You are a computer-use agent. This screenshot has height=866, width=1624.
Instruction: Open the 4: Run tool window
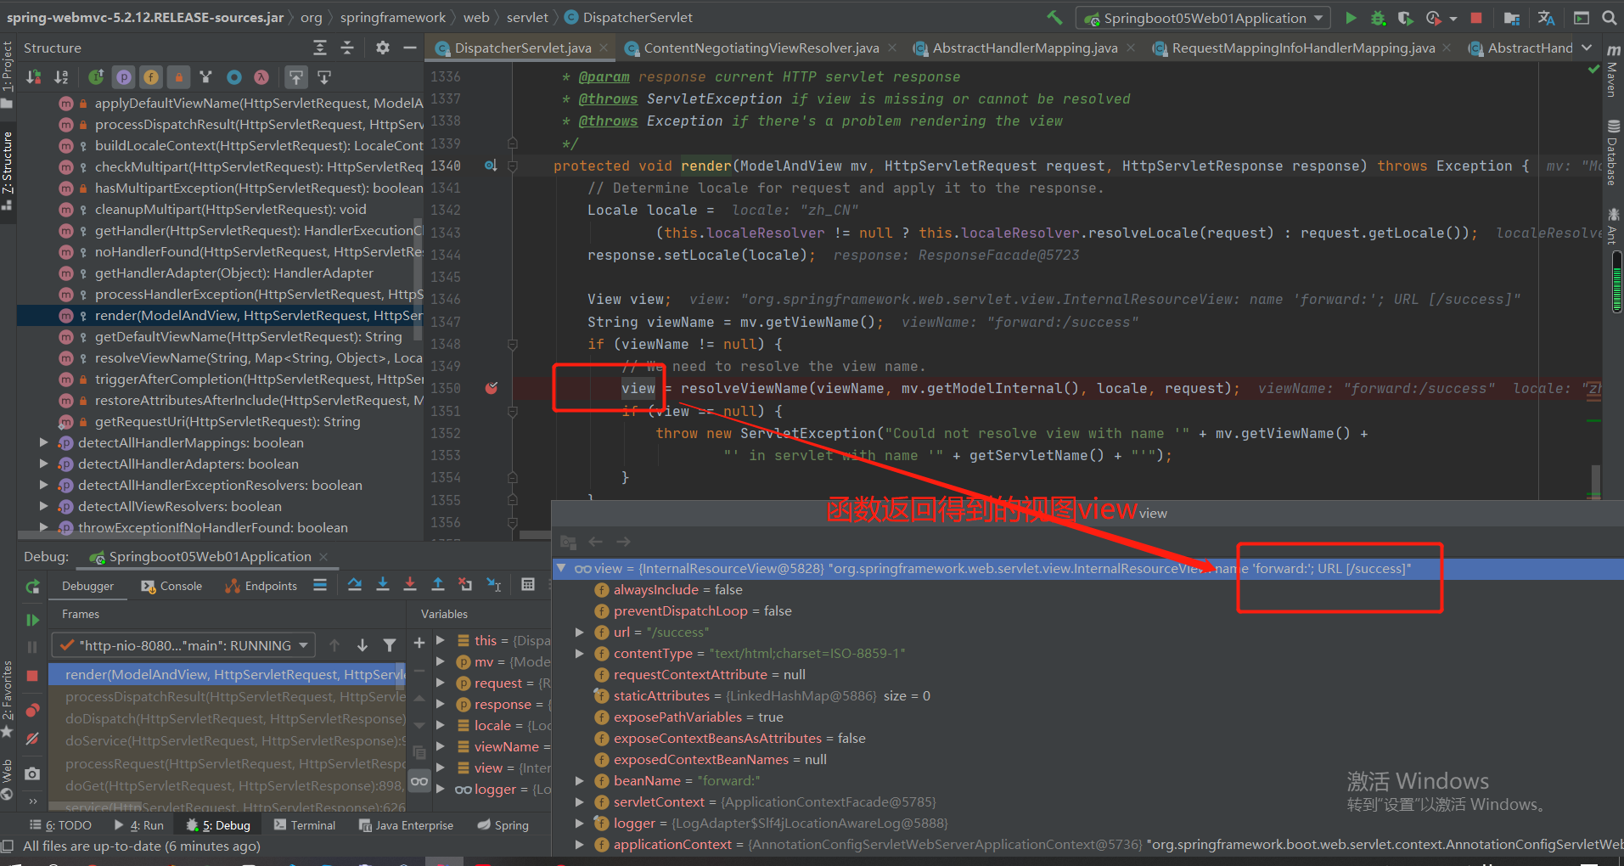tap(138, 825)
